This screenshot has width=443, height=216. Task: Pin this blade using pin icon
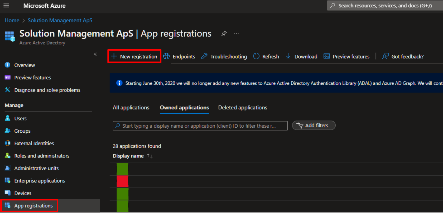(x=224, y=34)
